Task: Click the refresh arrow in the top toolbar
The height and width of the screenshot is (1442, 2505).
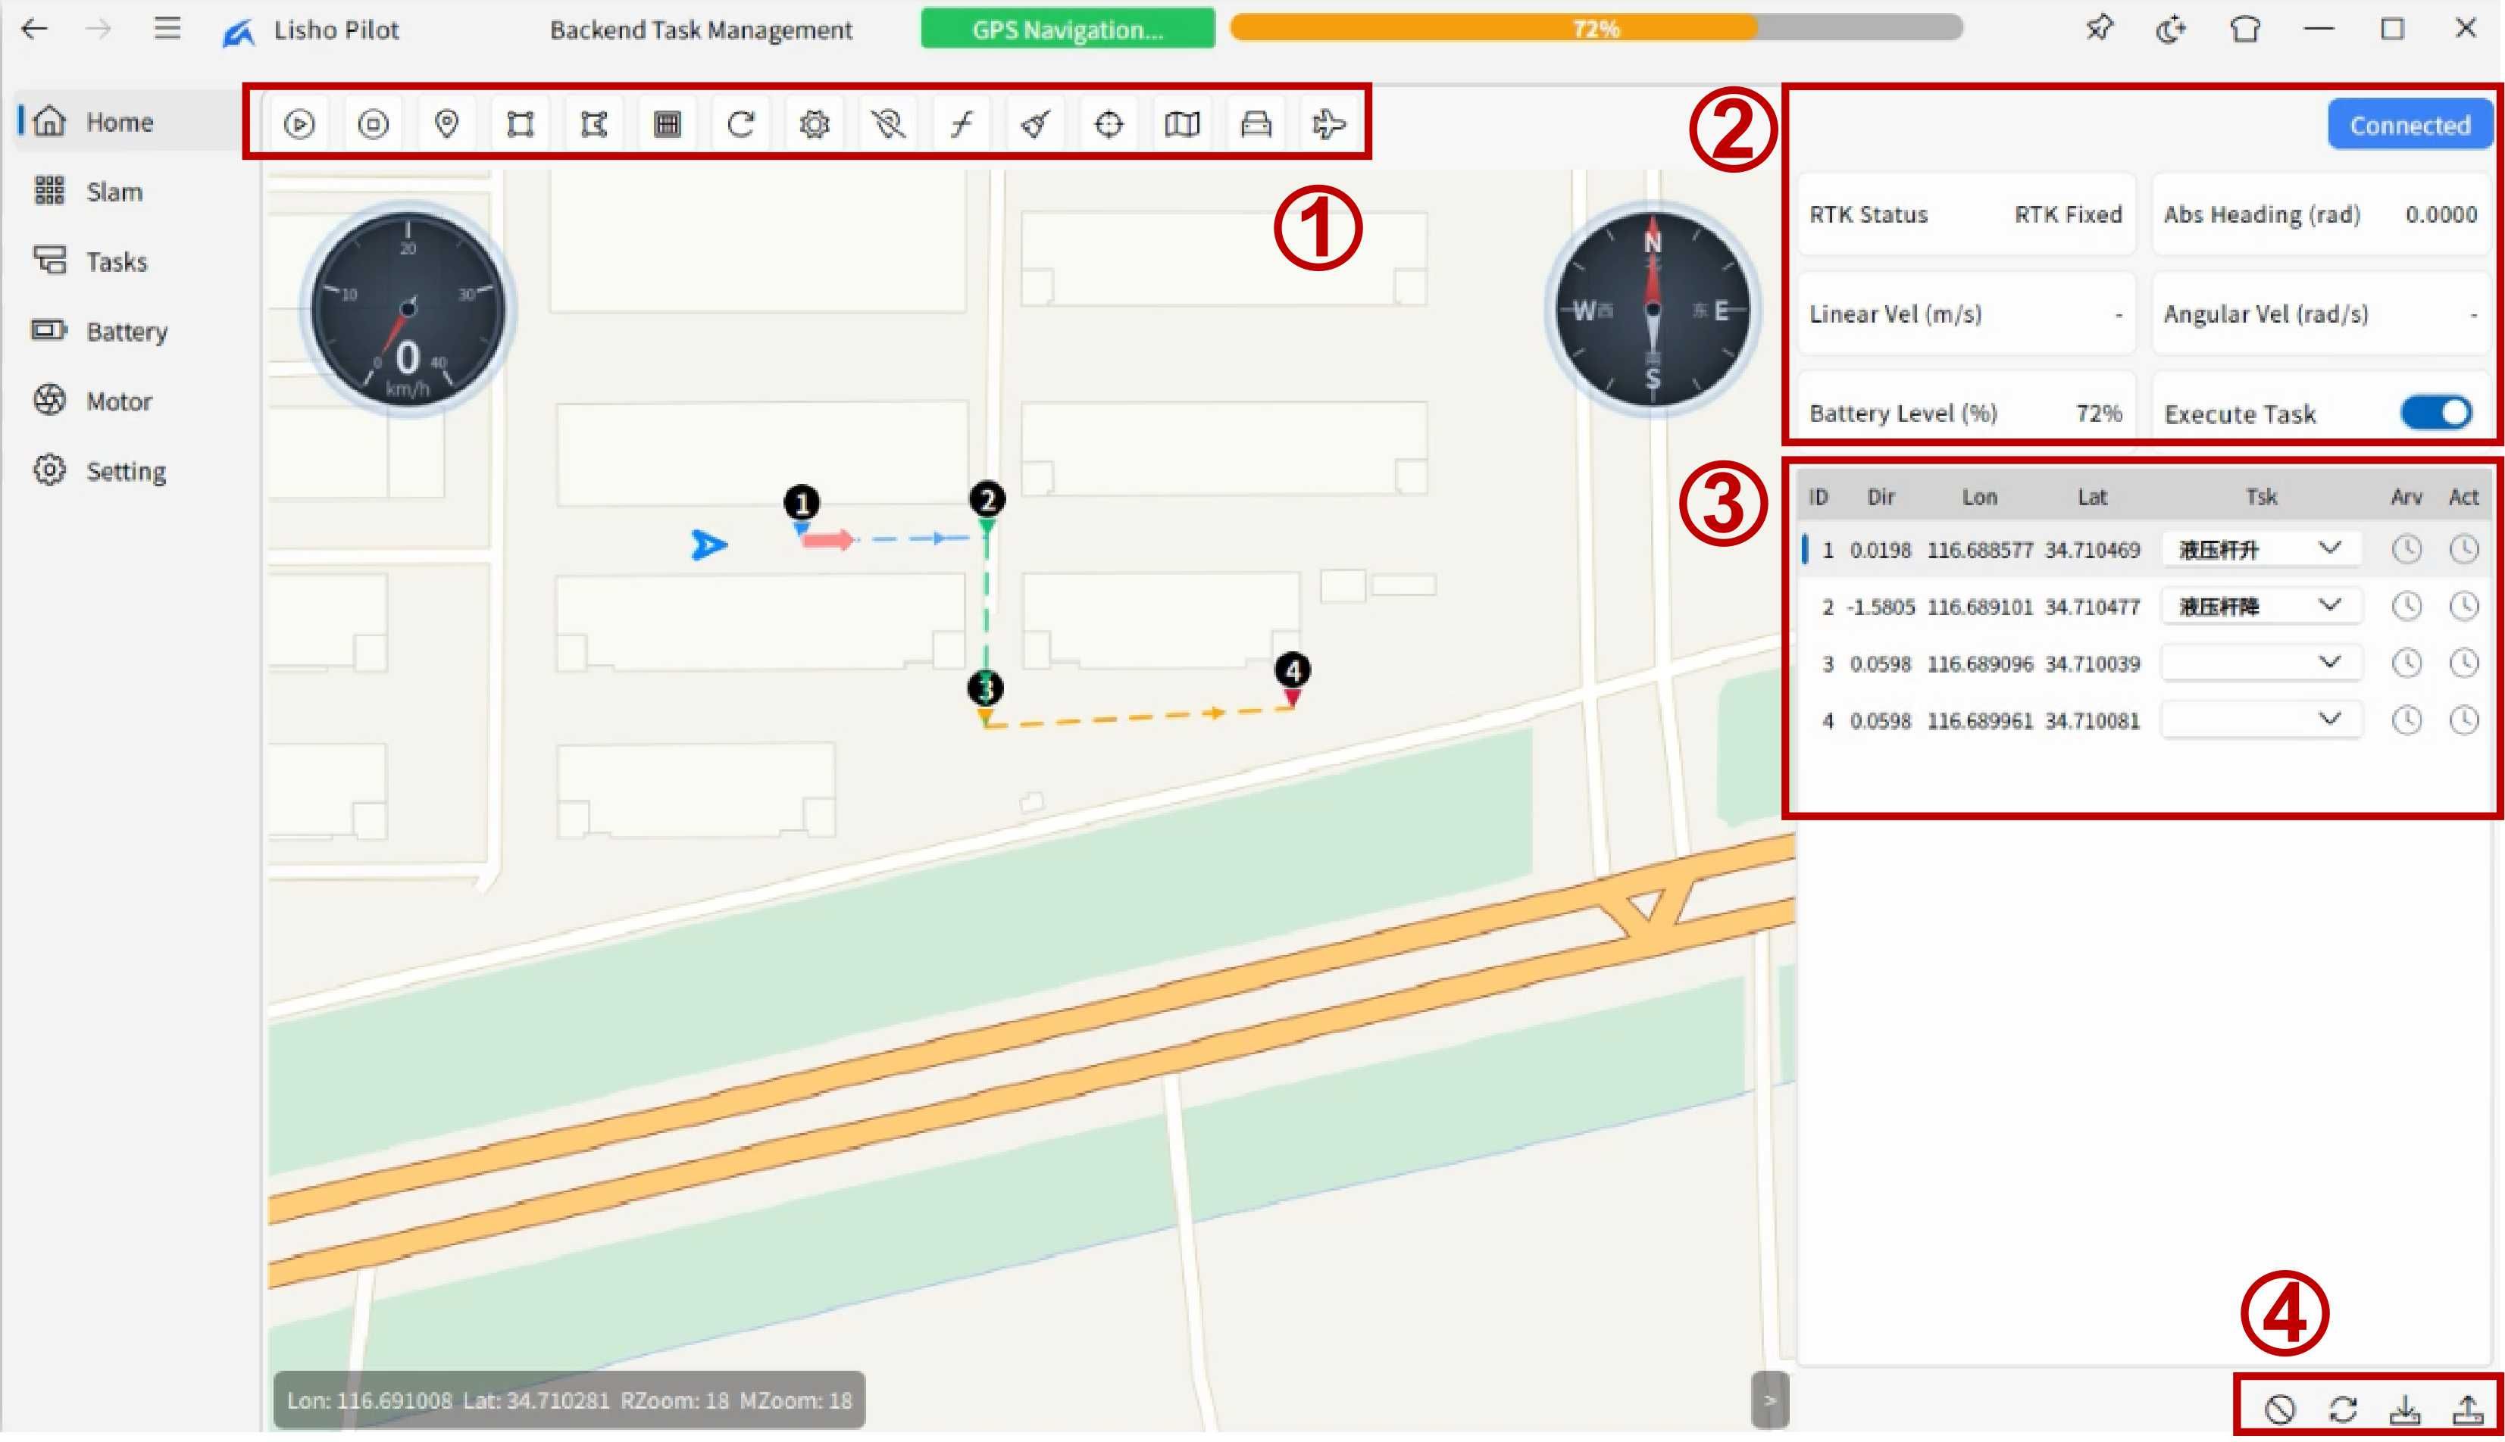Action: pos(741,123)
